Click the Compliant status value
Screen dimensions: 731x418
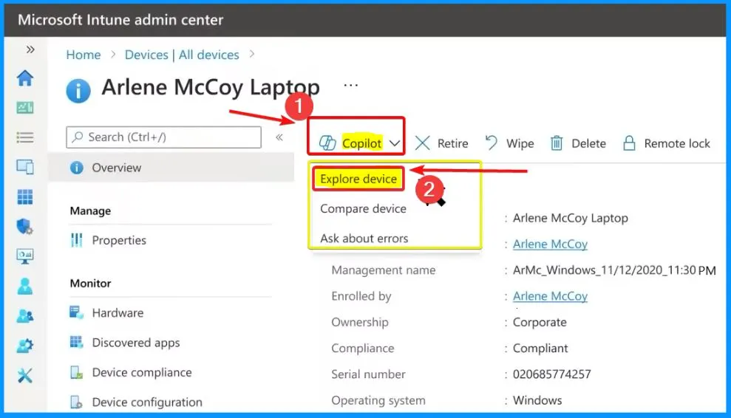540,349
